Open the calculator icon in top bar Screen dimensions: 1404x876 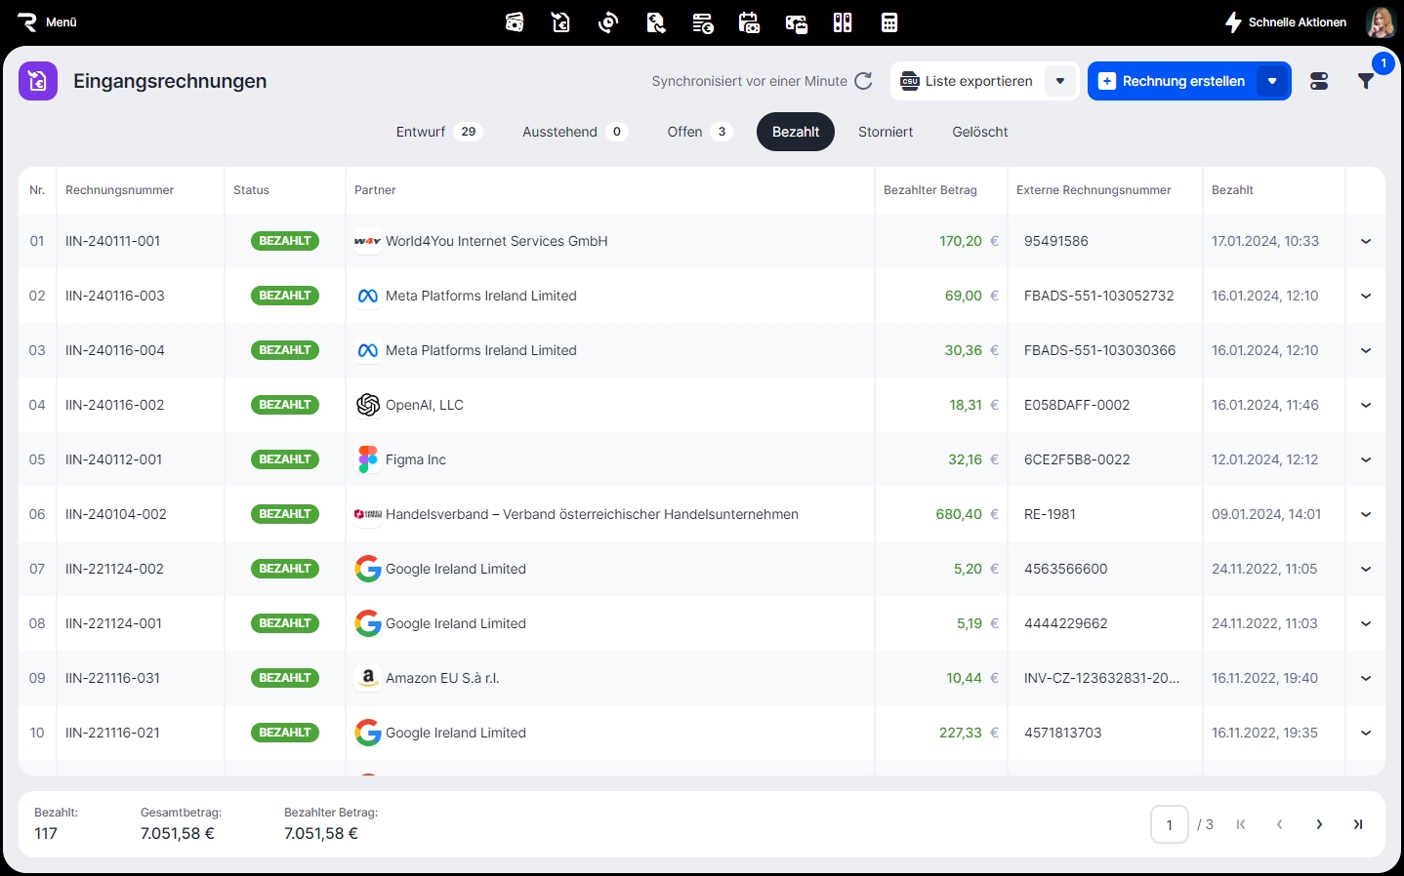[x=889, y=22]
